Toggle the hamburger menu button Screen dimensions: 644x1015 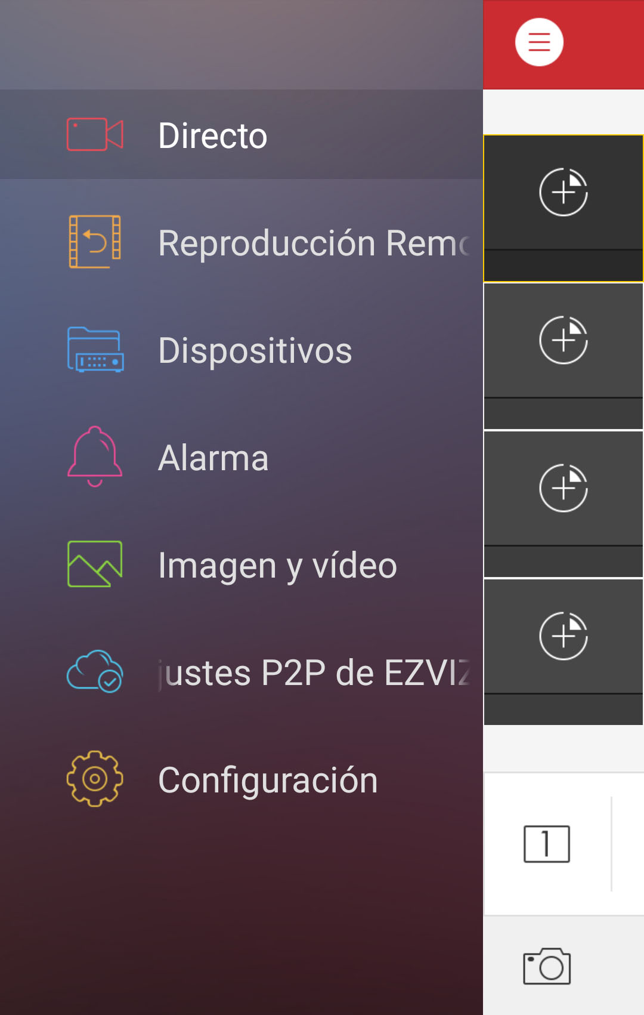click(539, 42)
